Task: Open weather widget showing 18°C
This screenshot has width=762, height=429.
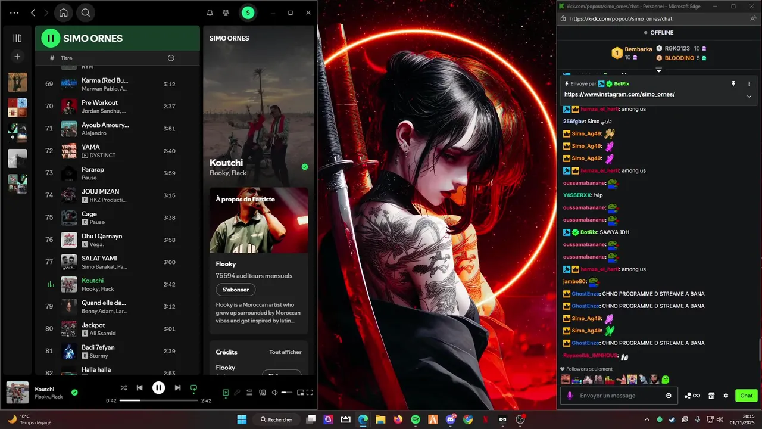Action: point(29,419)
